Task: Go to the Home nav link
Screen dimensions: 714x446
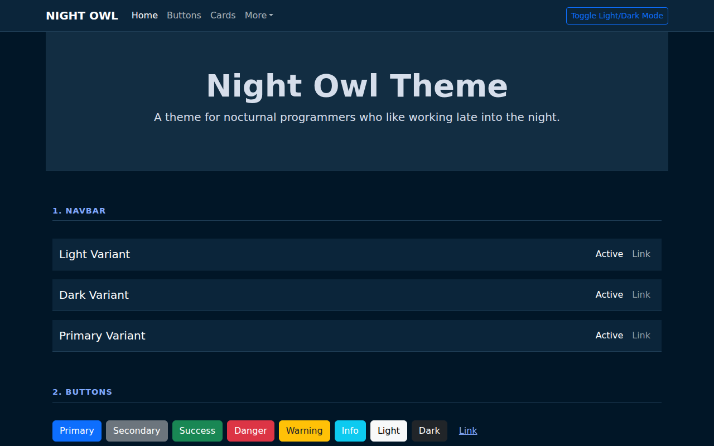Action: 144,16
